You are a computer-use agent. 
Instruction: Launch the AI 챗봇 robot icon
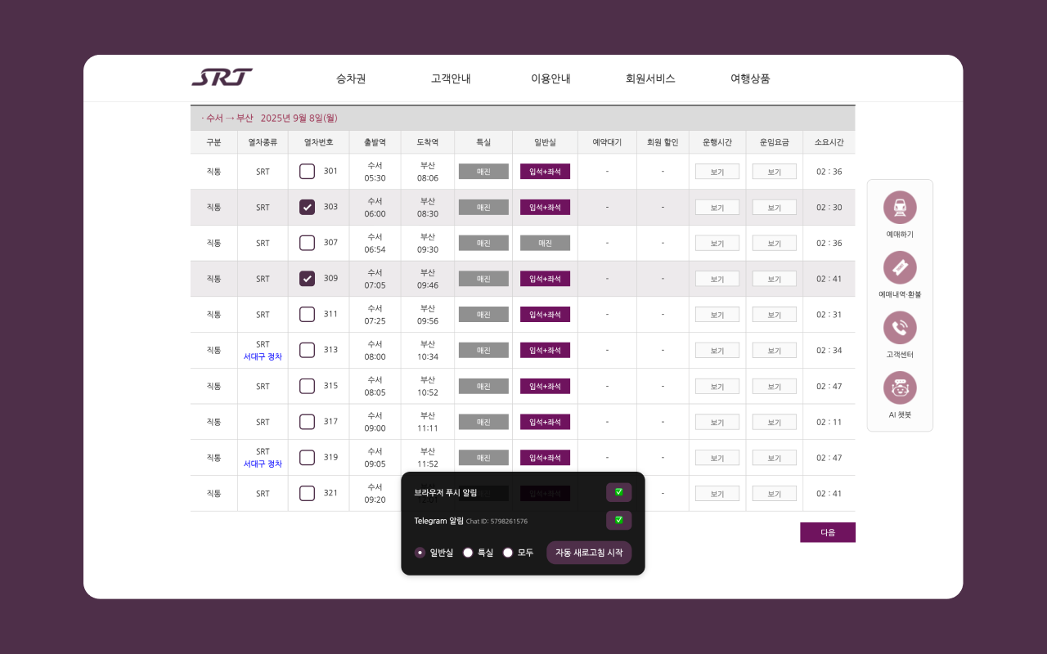coord(900,387)
